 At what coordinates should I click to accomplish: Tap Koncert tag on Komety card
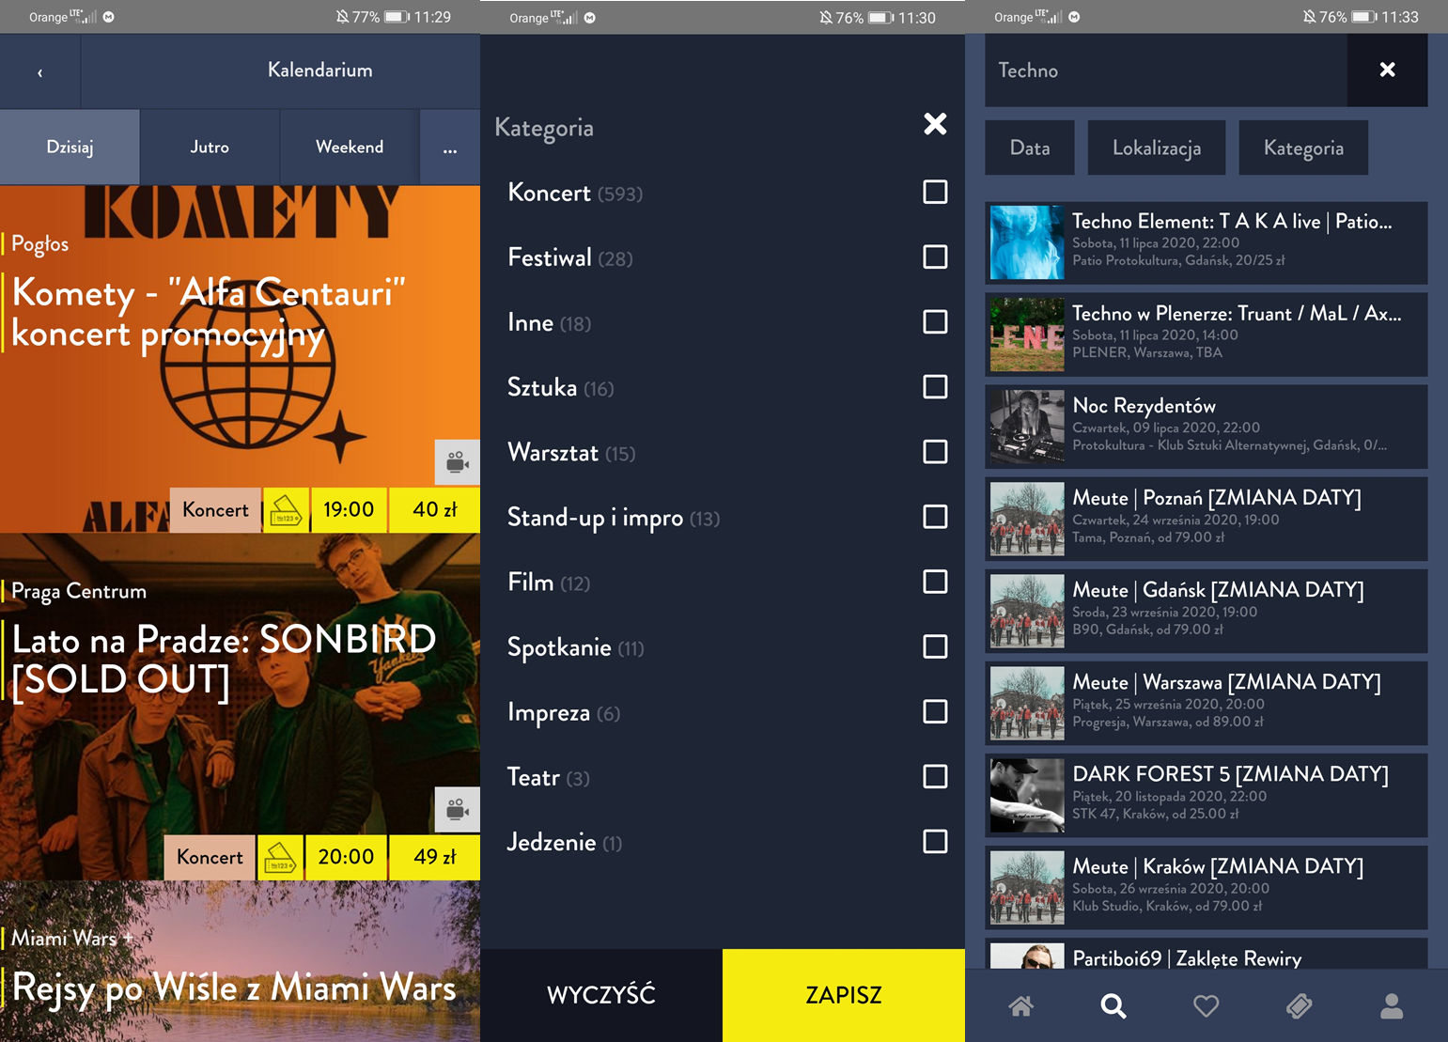click(215, 510)
